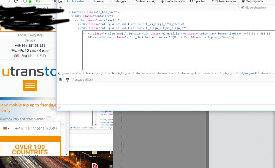This screenshot has width=275, height=168.
Task: Click the browser reload button
Action: click(16, 2)
